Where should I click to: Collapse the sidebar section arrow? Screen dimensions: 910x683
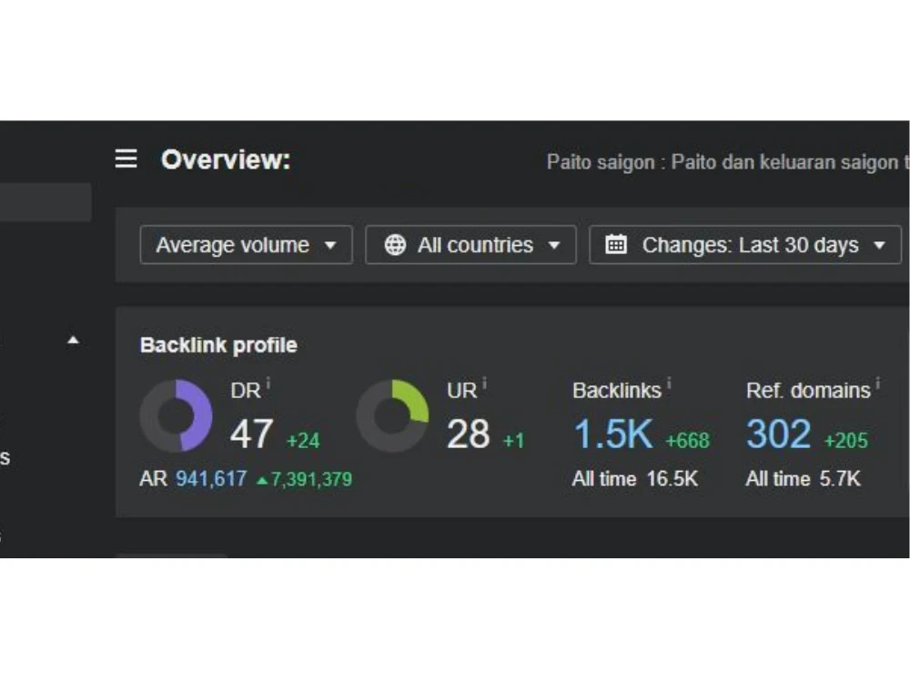point(73,341)
